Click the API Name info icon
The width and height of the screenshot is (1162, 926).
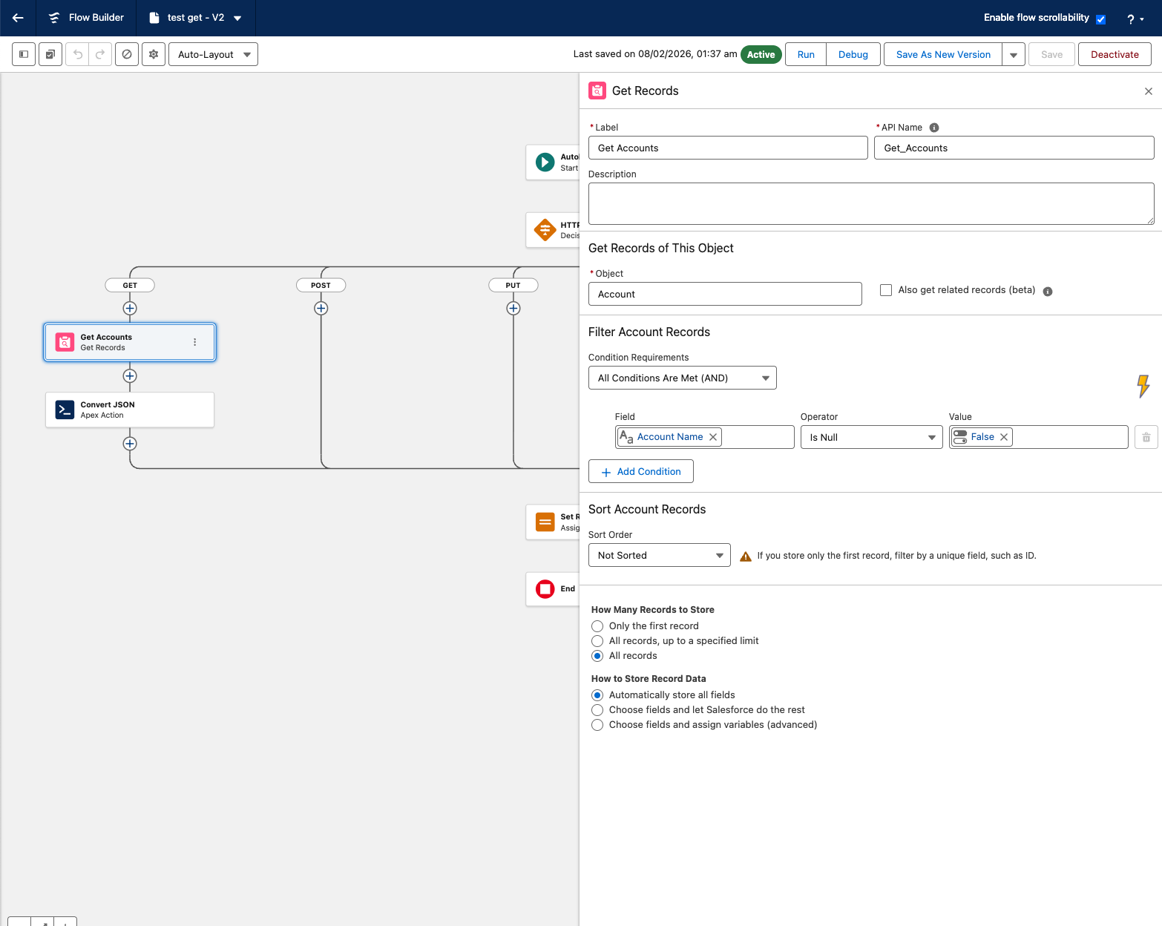coord(934,128)
